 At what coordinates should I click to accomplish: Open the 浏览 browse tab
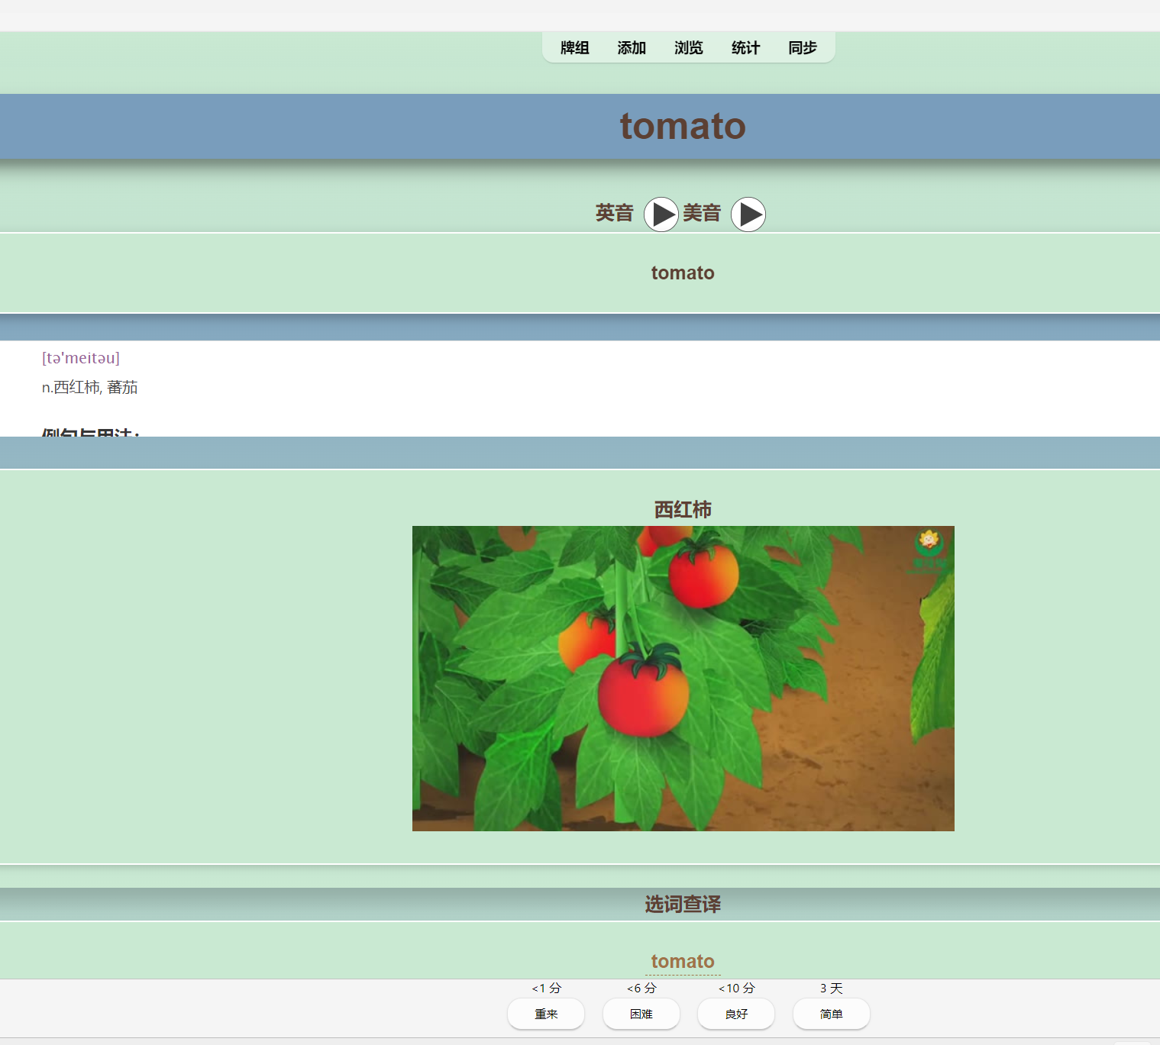click(689, 48)
